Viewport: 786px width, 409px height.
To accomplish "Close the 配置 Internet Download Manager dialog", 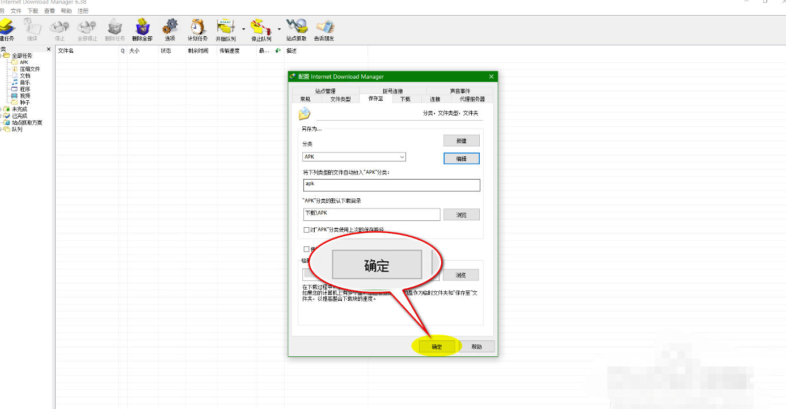I will (491, 76).
